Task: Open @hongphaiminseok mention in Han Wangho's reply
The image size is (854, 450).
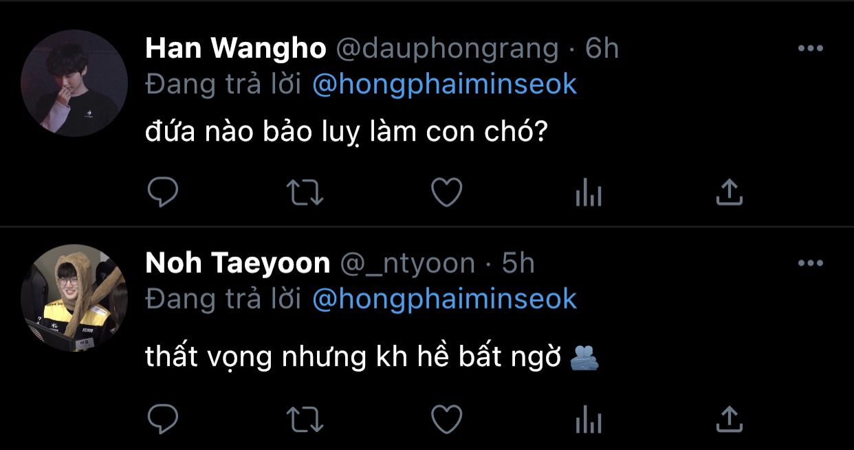Action: (x=445, y=85)
